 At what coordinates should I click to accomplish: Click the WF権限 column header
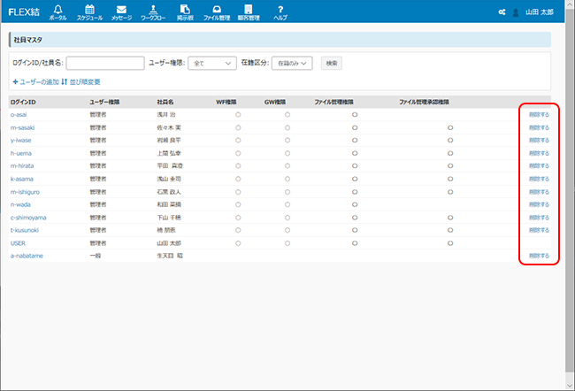click(226, 102)
